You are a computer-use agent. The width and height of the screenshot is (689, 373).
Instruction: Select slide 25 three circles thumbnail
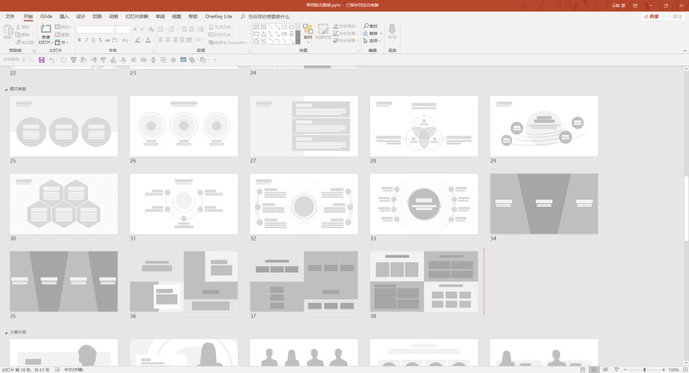[64, 126]
